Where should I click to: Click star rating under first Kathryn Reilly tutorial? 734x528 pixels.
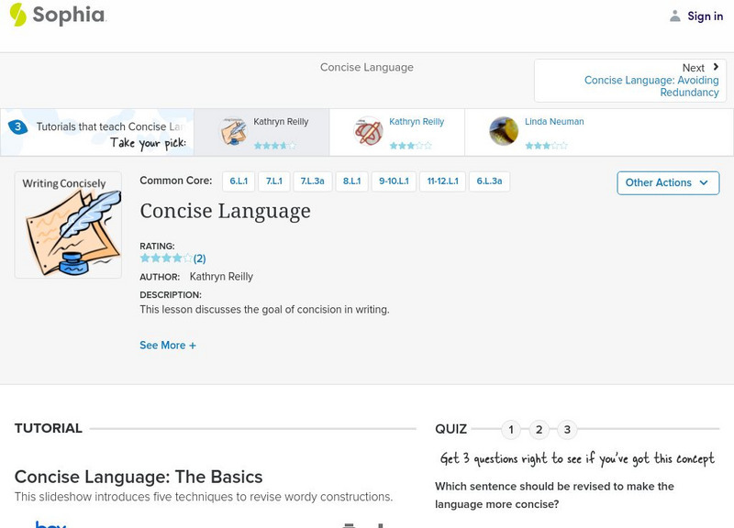point(274,146)
